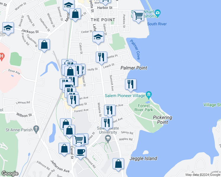Open the Salem Pioneer Village museum pin
221x177 pixels.
click(x=149, y=95)
